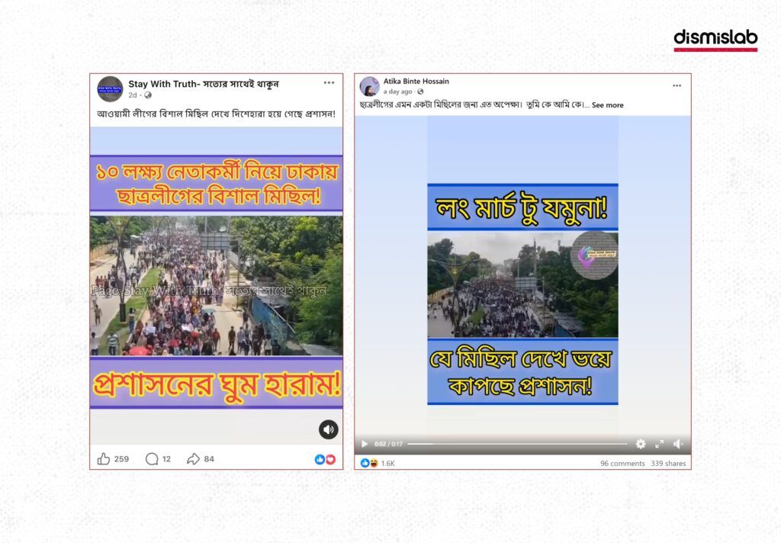Click the 2d timestamp on left post
Image resolution: width=781 pixels, height=543 pixels.
click(x=133, y=95)
